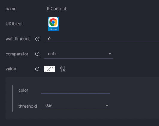The height and width of the screenshot is (126, 159).
Task: Click the name label
Action: [x=11, y=9]
